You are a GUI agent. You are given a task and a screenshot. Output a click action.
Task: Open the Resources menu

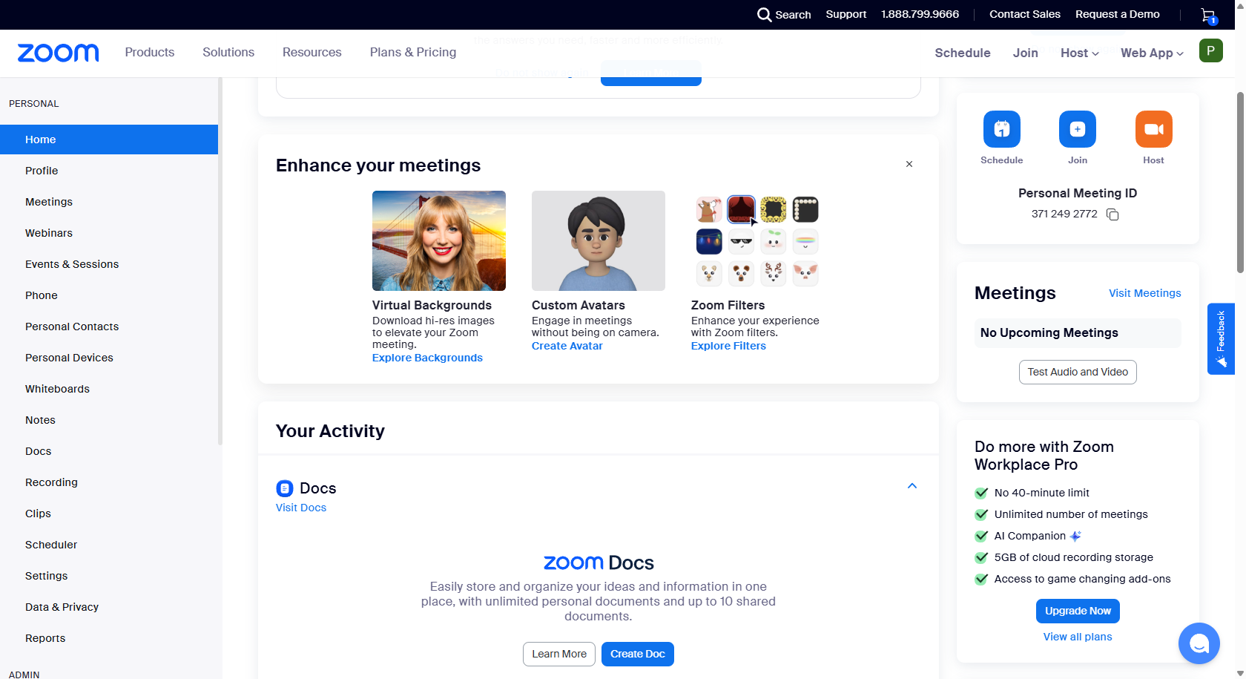point(312,52)
